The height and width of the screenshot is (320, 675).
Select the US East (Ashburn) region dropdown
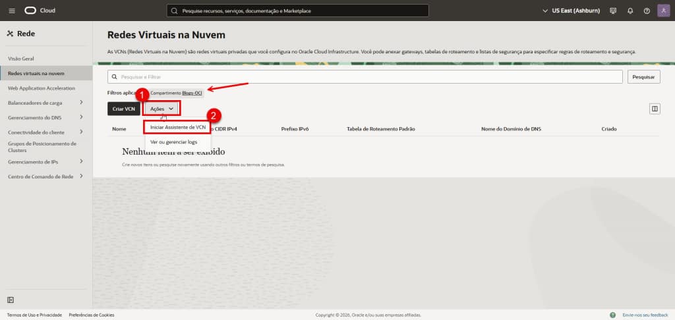[x=572, y=11]
